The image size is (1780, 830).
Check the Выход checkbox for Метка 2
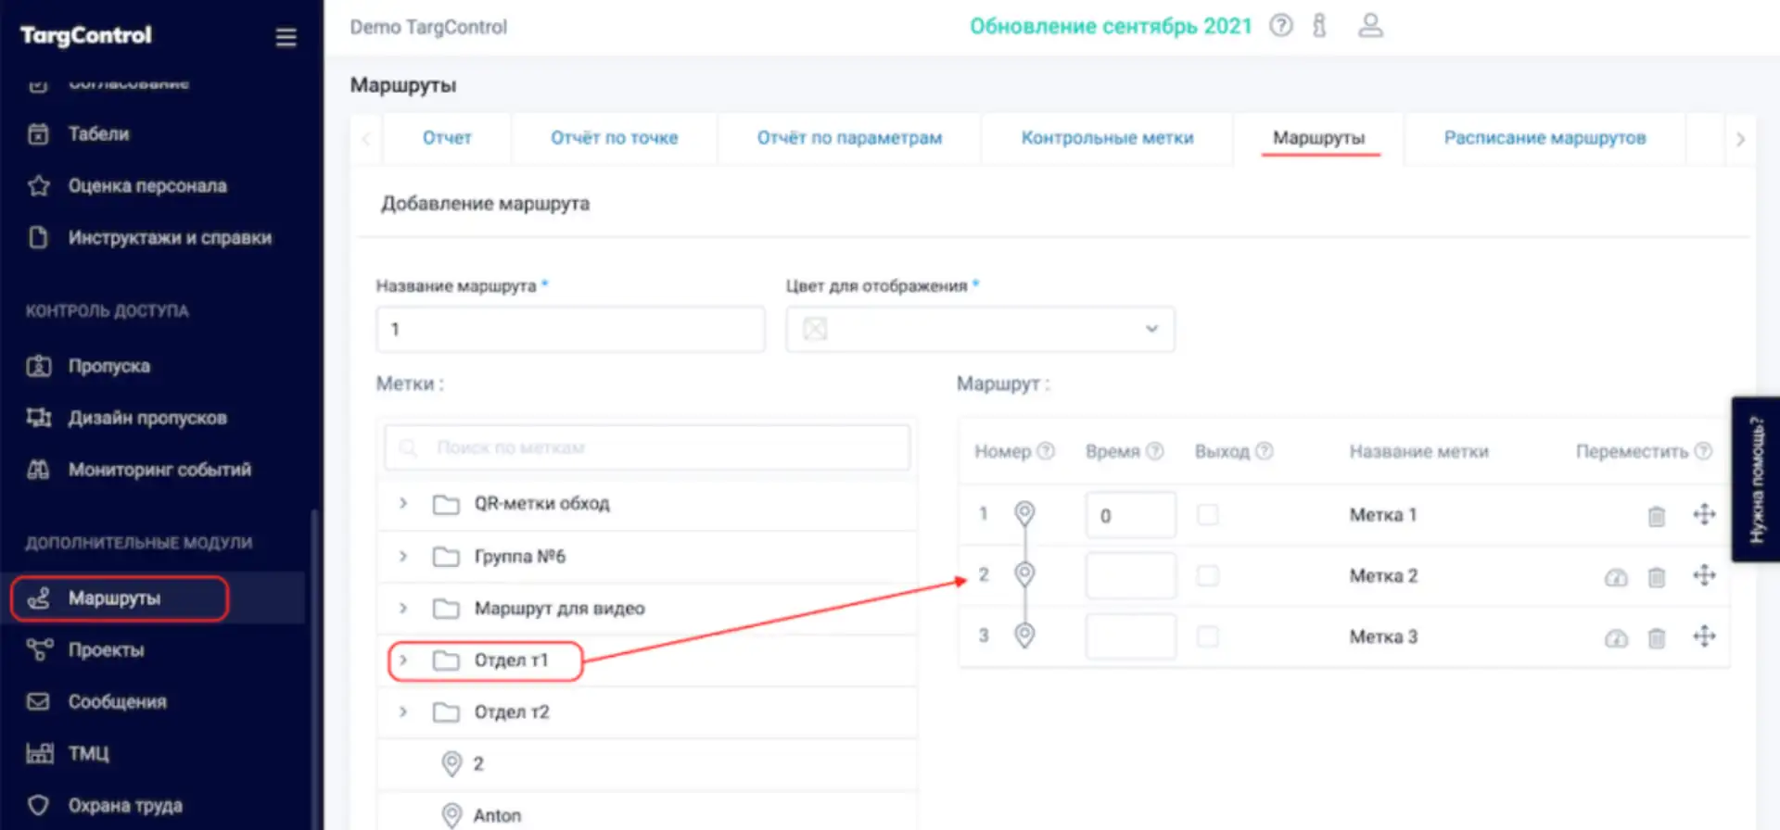[x=1207, y=575]
